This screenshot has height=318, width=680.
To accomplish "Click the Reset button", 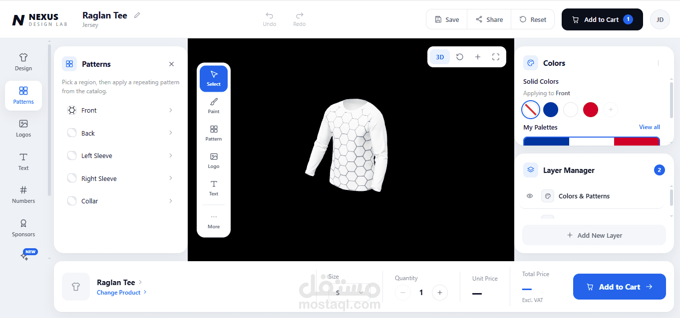I will (x=533, y=19).
